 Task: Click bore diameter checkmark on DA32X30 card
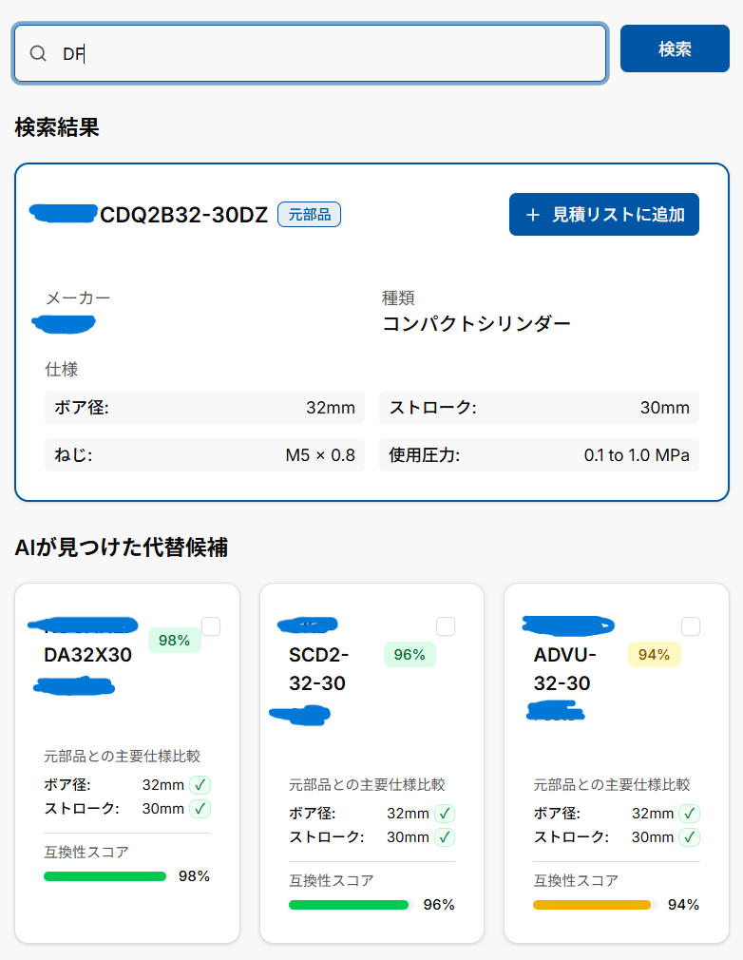(x=200, y=785)
